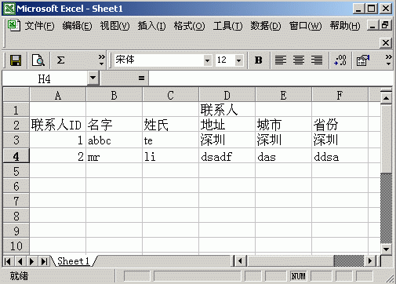Click the Select All corner button
Screen dimensions: 396x284
tap(16, 95)
